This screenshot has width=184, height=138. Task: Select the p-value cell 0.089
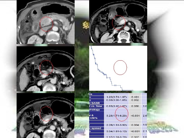click(x=135, y=106)
